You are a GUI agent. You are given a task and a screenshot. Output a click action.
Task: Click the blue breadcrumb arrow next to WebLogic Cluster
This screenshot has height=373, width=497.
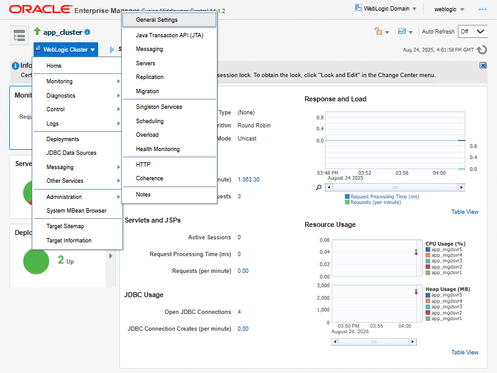pos(112,50)
